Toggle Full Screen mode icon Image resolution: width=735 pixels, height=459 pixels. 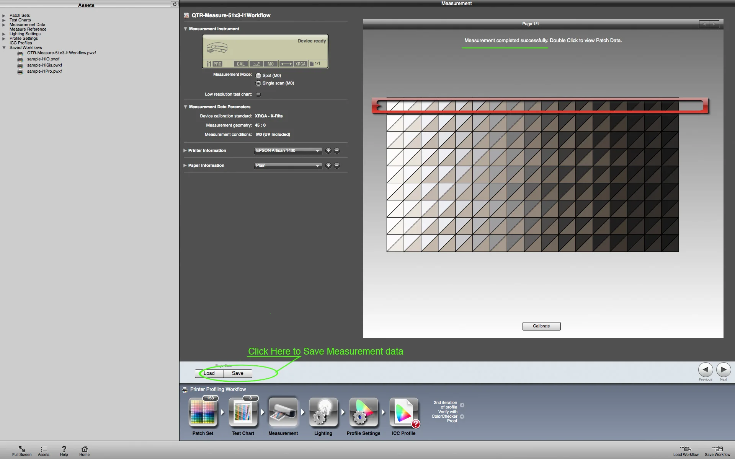pyautogui.click(x=22, y=449)
